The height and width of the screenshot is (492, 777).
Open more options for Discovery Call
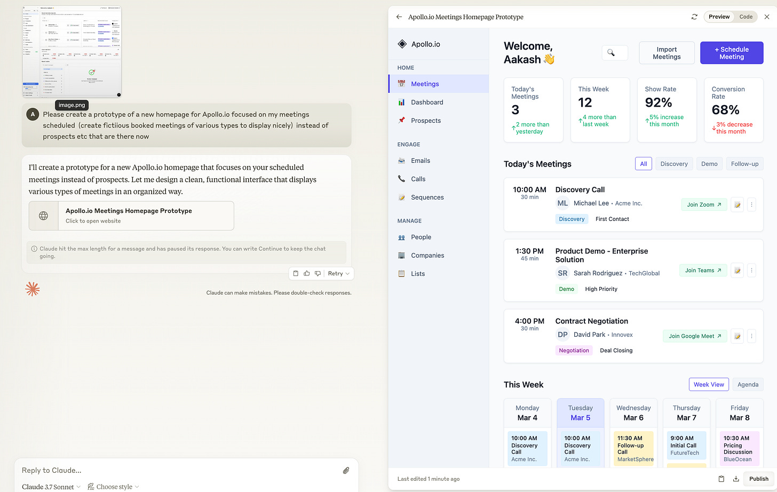coord(751,204)
